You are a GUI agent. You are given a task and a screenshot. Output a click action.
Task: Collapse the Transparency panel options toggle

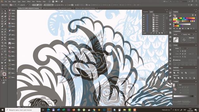pyautogui.click(x=174, y=31)
